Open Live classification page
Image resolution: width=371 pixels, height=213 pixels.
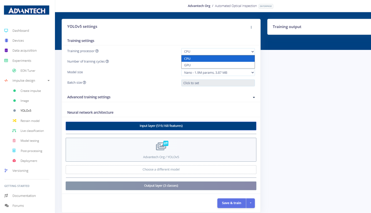click(32, 131)
